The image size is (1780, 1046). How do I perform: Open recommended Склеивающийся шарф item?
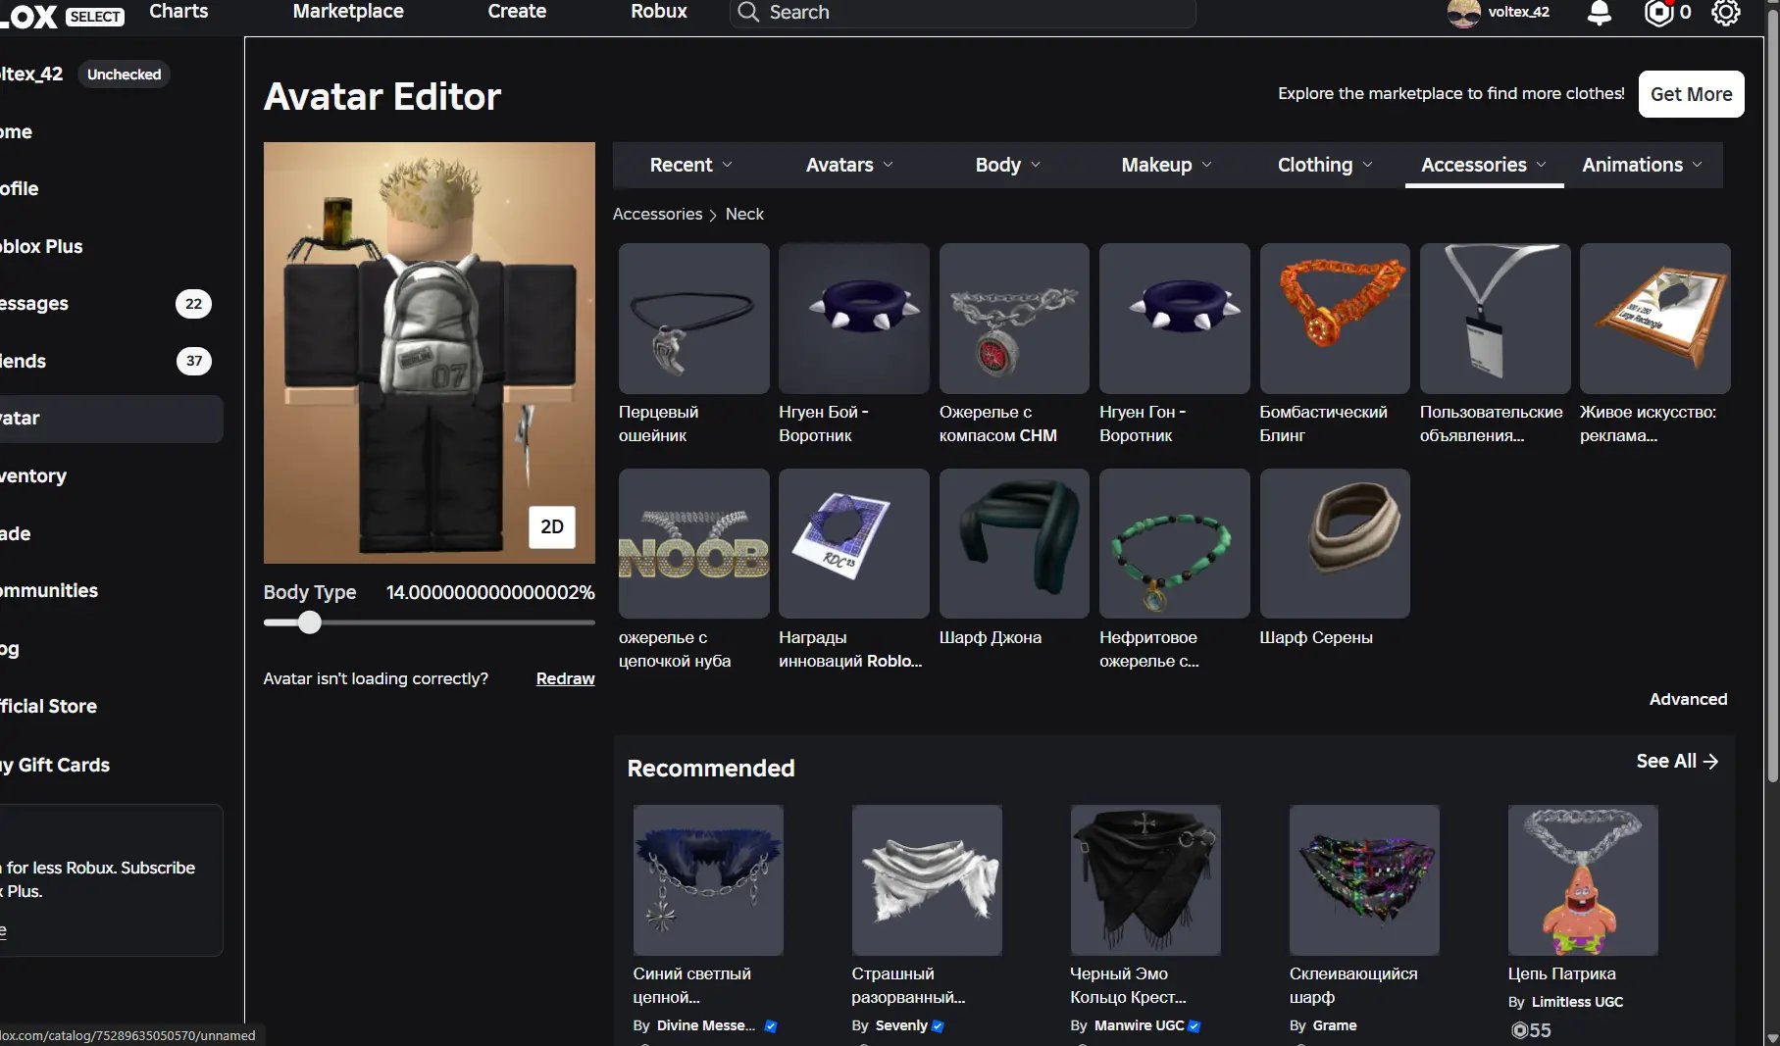pyautogui.click(x=1364, y=880)
